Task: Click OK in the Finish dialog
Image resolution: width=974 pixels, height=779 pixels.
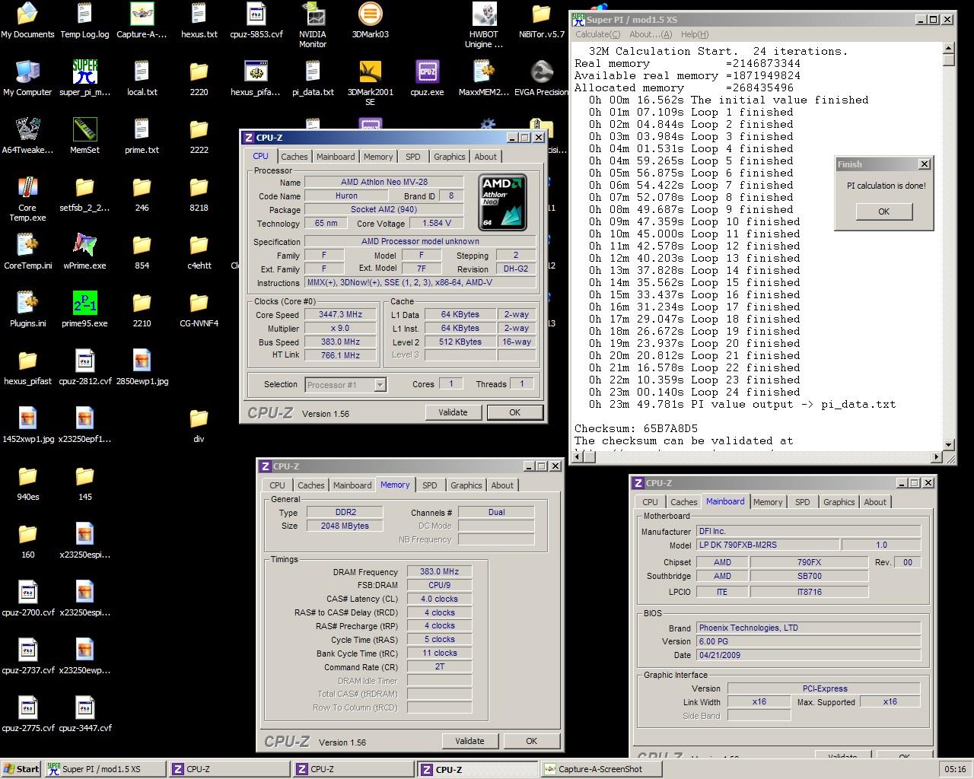Action: 883,211
